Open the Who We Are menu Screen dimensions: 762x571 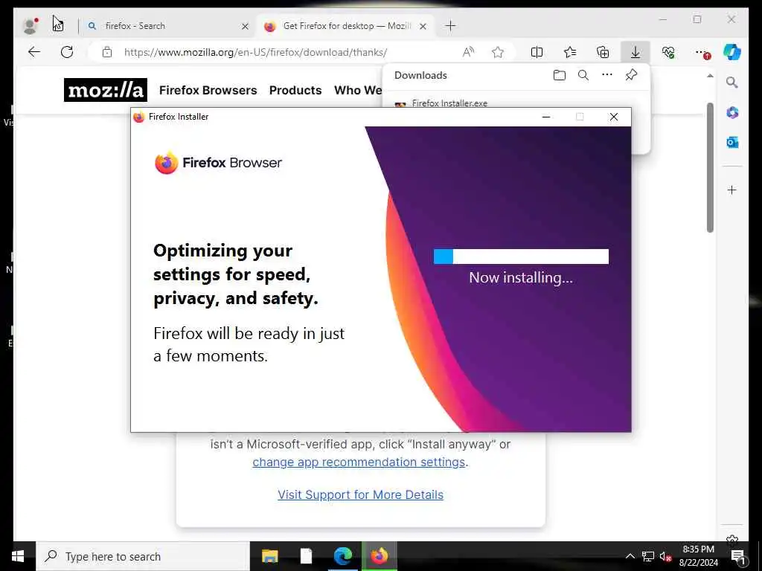coord(358,90)
